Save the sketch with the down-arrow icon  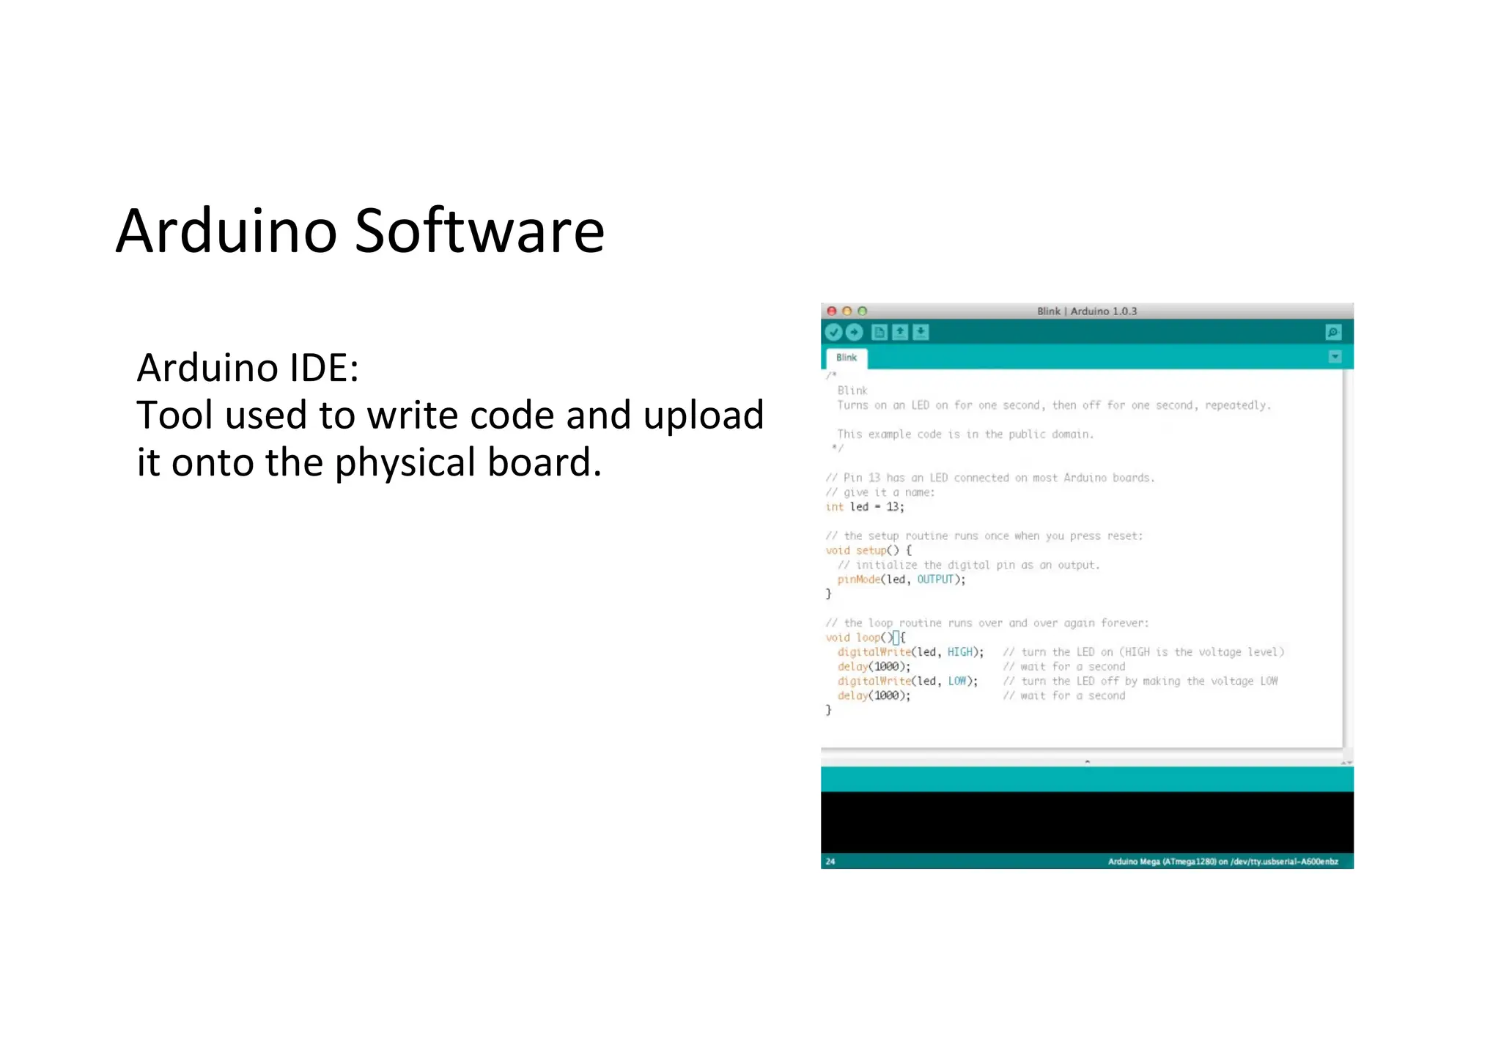tap(921, 333)
